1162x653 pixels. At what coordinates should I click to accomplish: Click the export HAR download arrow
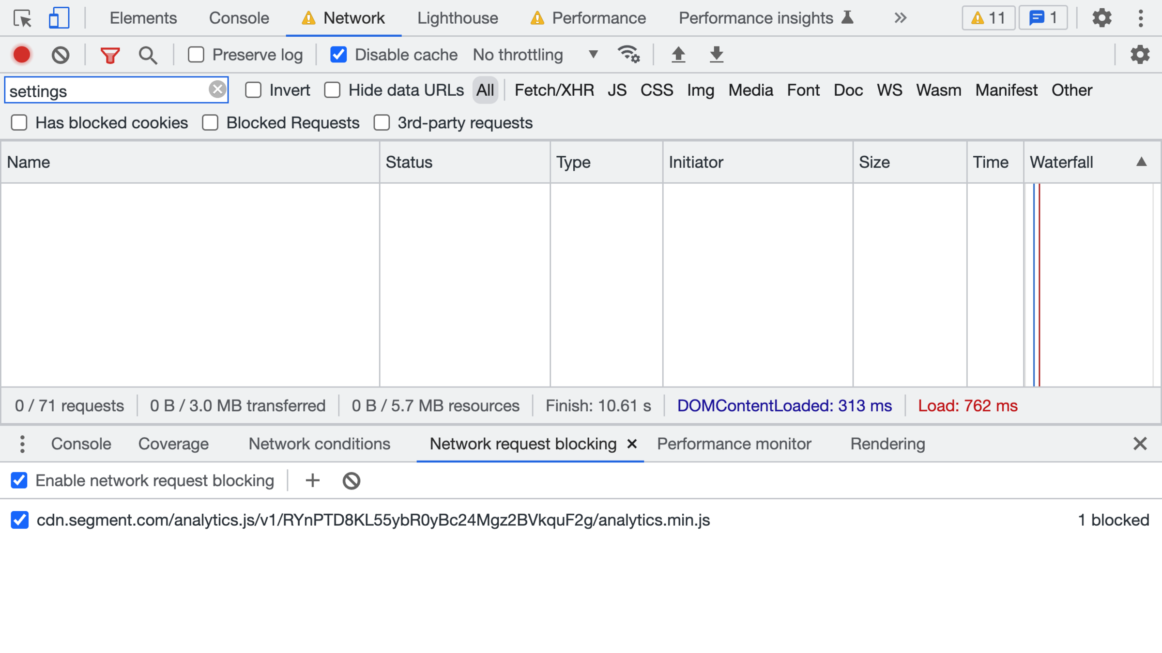tap(716, 55)
